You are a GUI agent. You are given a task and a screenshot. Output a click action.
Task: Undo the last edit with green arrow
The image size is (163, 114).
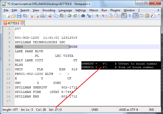[69, 16]
